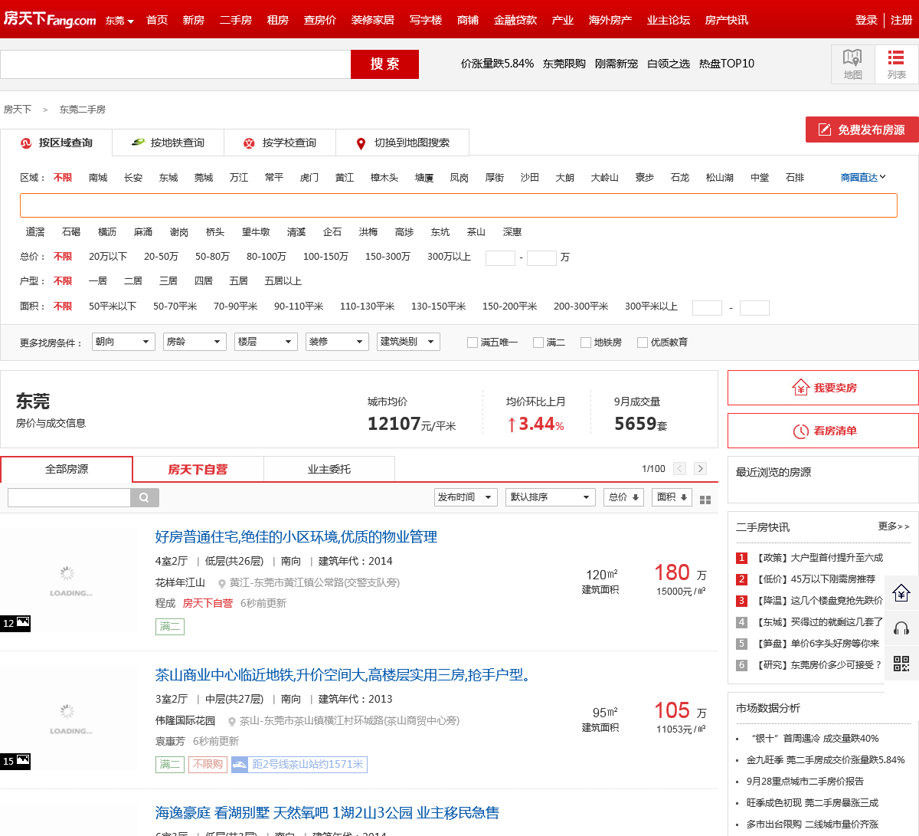The height and width of the screenshot is (836, 919).
Task: Open the 东莞 city selector
Action: (x=119, y=21)
